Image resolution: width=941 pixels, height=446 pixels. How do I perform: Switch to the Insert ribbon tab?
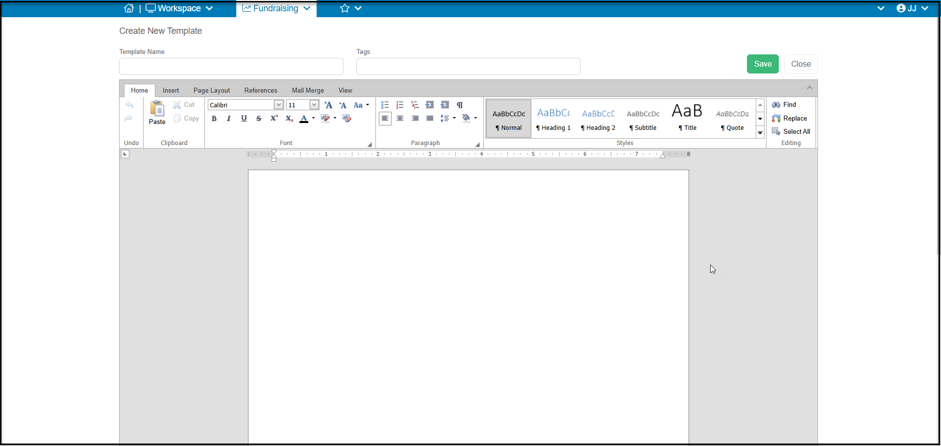[171, 90]
